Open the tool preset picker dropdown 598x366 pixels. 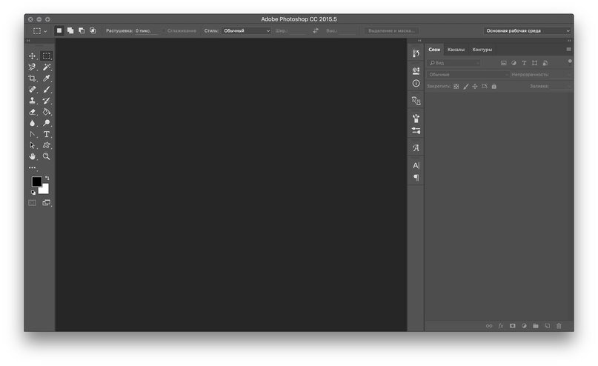click(x=40, y=31)
